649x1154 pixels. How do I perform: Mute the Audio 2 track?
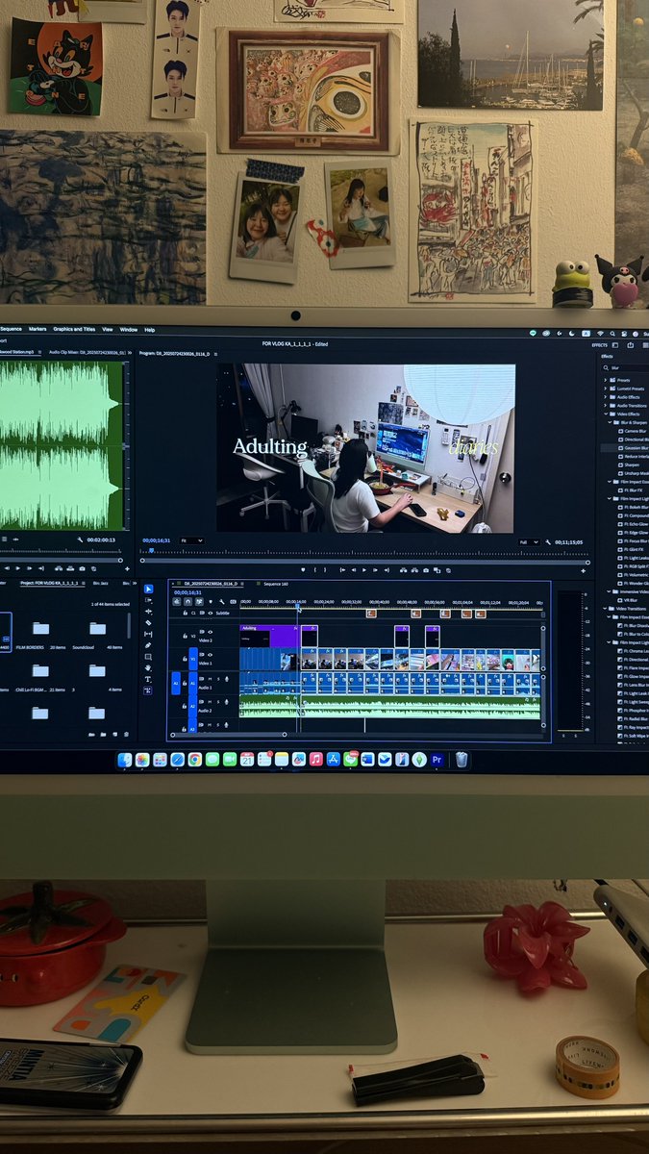tap(210, 702)
